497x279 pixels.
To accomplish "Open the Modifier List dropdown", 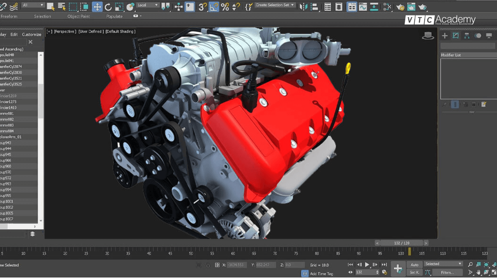I will point(468,55).
